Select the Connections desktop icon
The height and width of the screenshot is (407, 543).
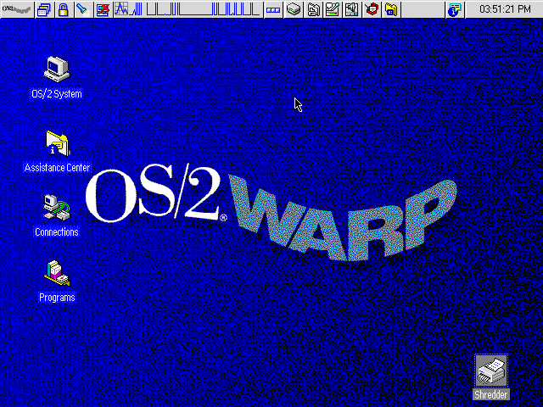pyautogui.click(x=57, y=207)
